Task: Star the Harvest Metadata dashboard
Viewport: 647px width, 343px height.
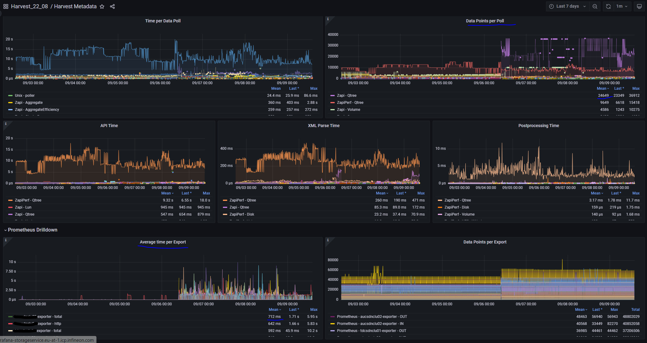Action: tap(102, 6)
